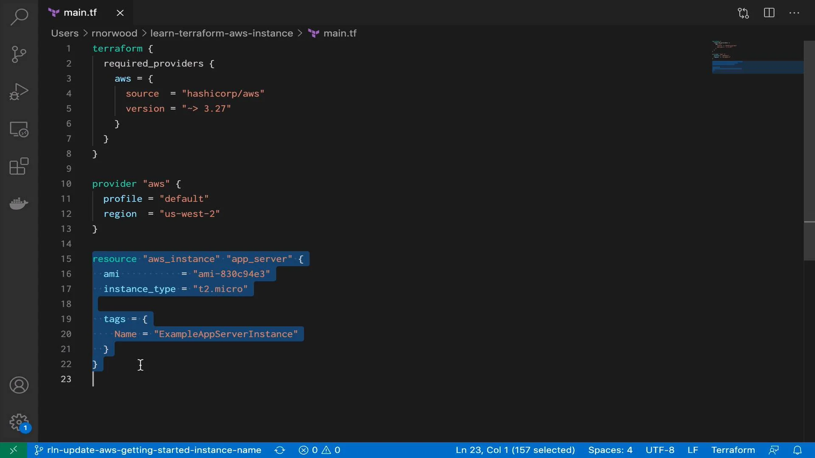Click the "~> 3.27" version string
This screenshot has height=458, width=815.
click(206, 109)
